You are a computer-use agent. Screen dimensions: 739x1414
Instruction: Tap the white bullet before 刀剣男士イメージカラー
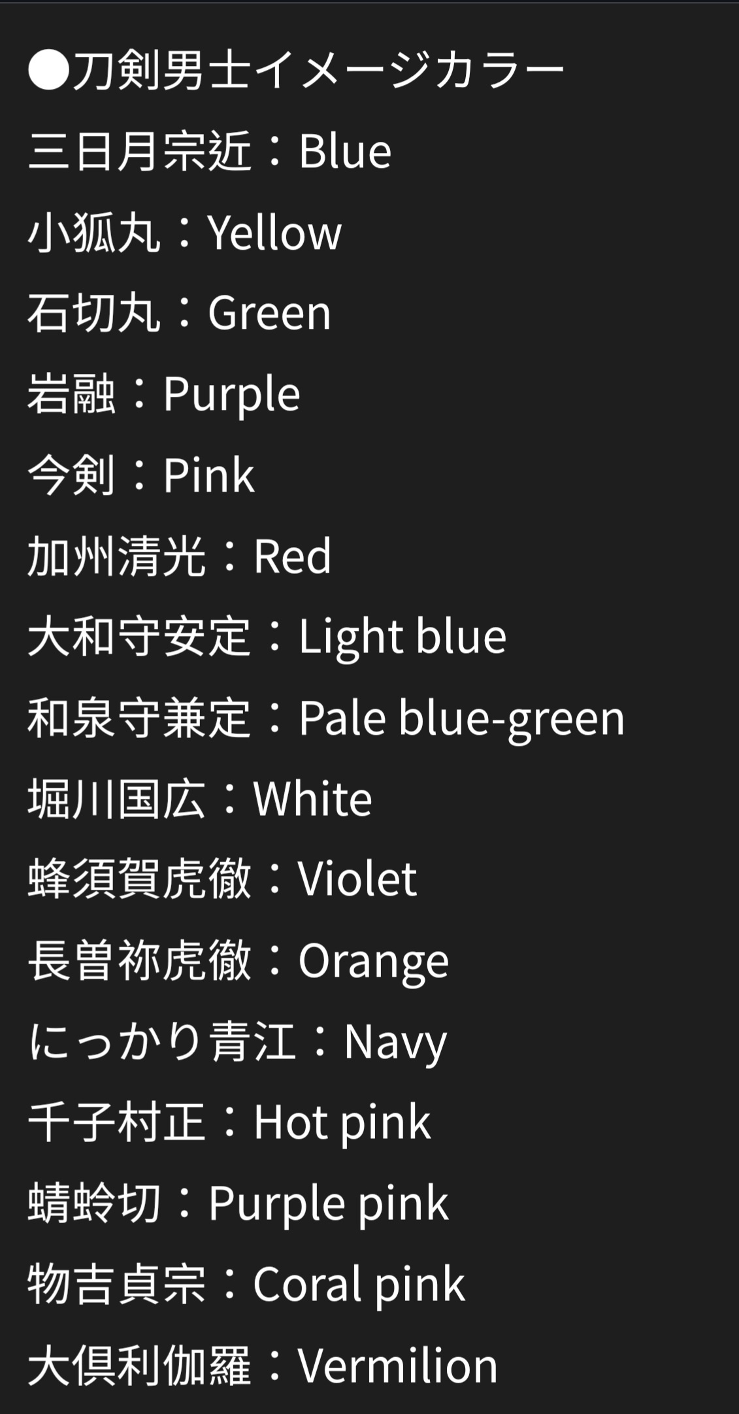(49, 71)
